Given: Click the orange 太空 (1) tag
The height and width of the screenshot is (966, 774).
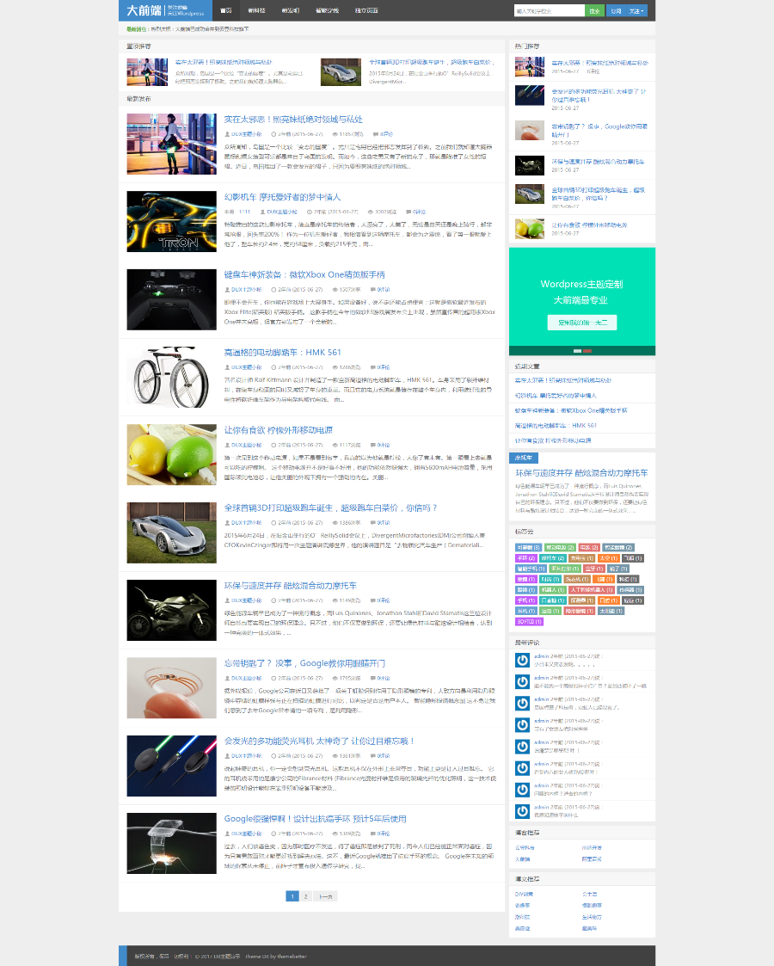Looking at the screenshot, I should click(x=609, y=558).
